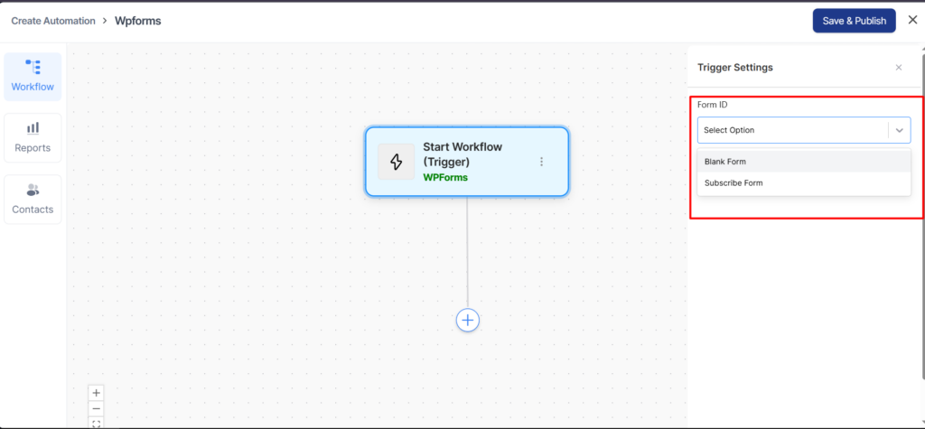This screenshot has height=429, width=925.
Task: Close the Trigger Settings panel
Action: (898, 68)
